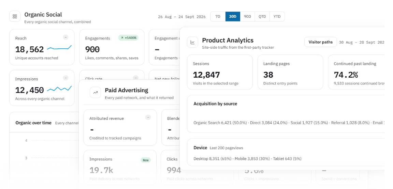Select the 7D date range
393x189 pixels.
pyautogui.click(x=218, y=17)
